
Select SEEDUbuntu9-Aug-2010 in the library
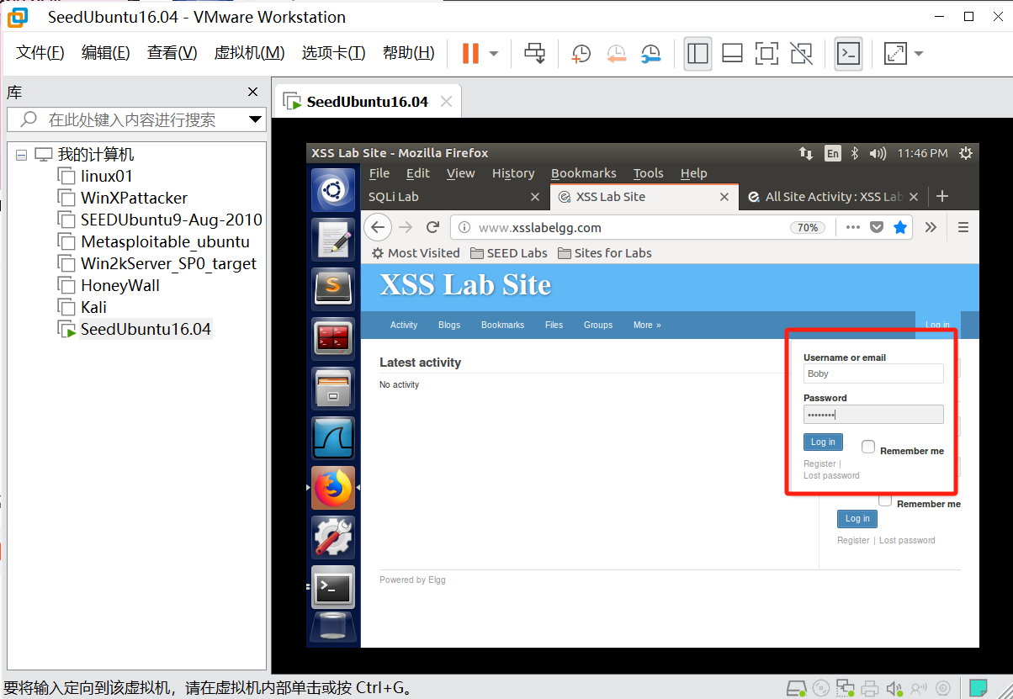pos(172,220)
